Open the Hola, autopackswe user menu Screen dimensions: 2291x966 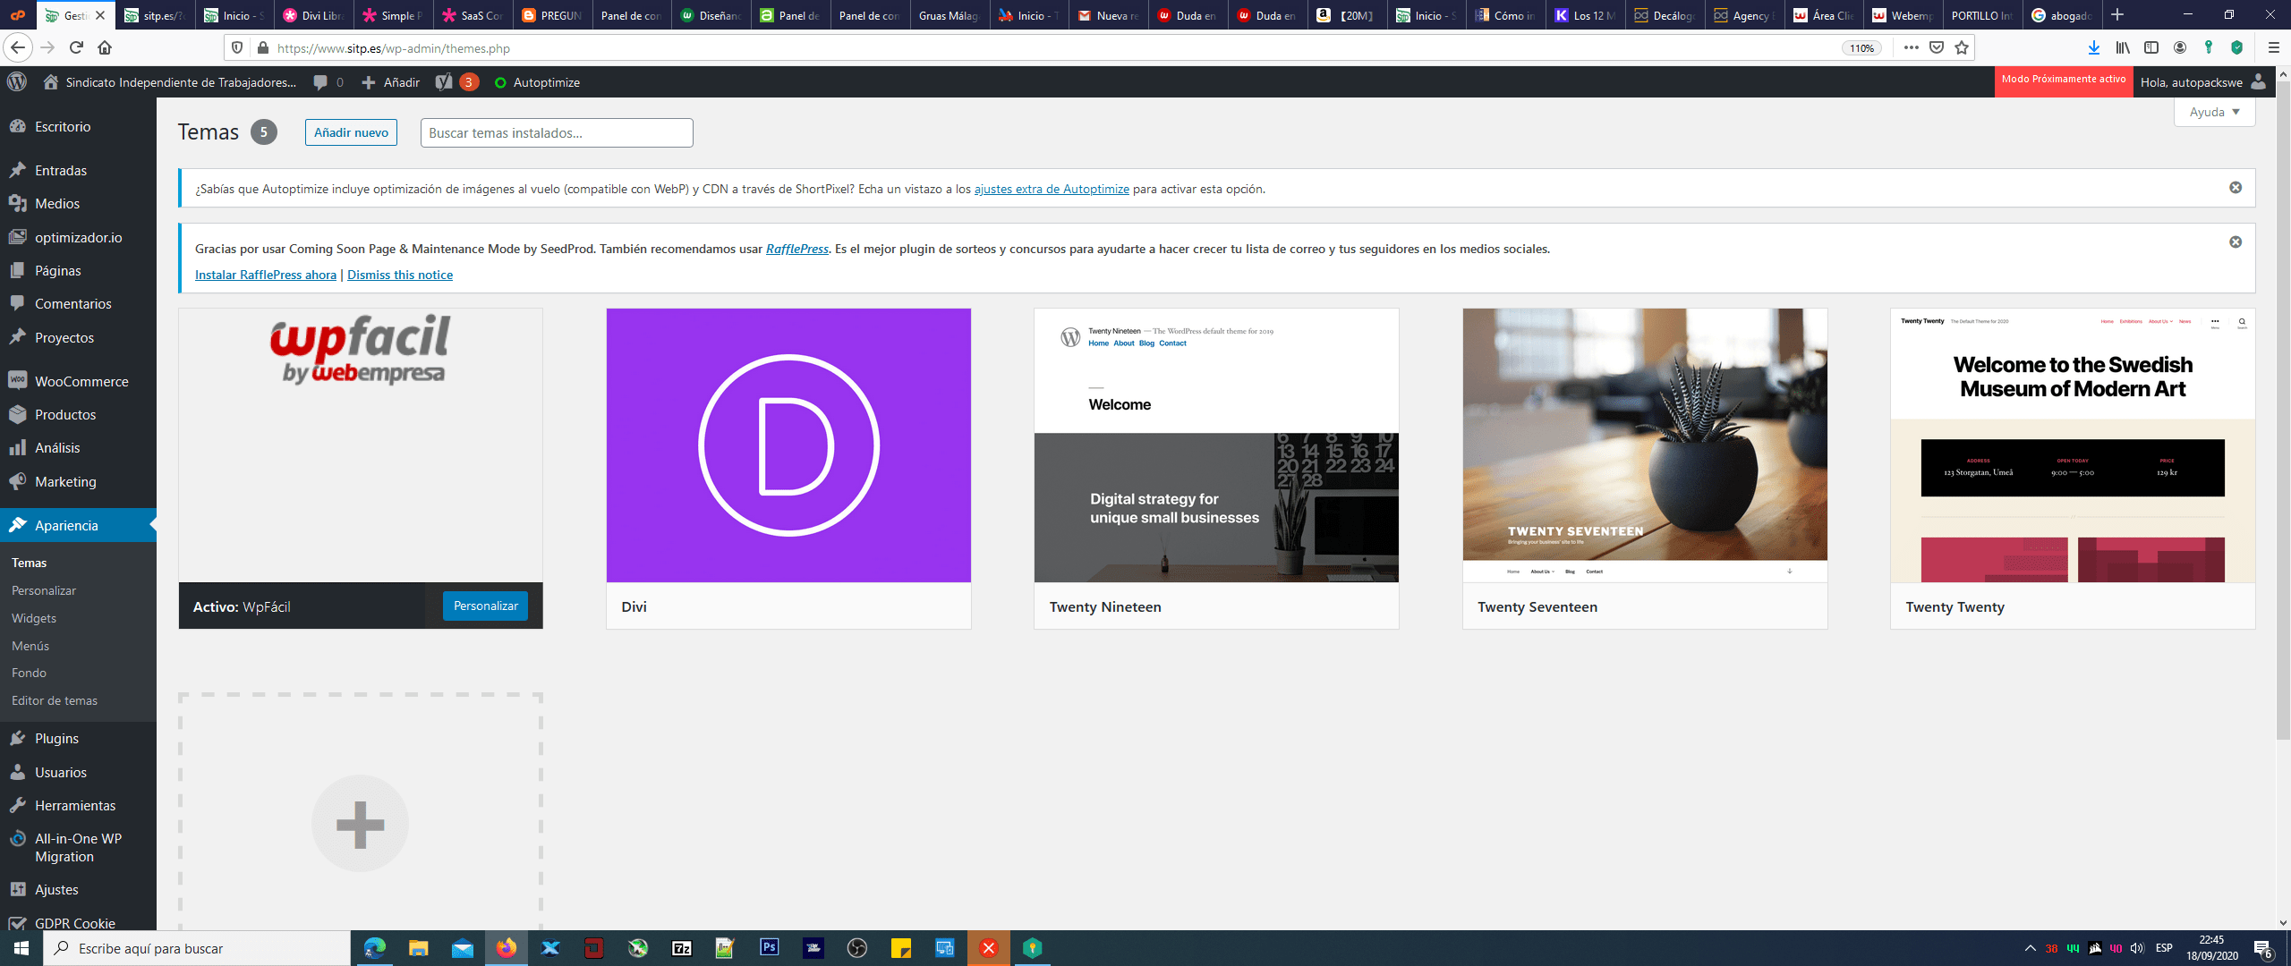point(2202,82)
